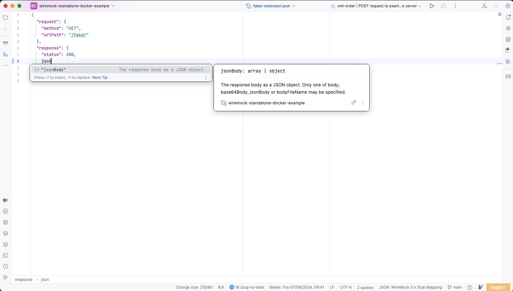The width and height of the screenshot is (513, 291).
Task: Open the Structure tool window icon
Action: [x=6, y=54]
